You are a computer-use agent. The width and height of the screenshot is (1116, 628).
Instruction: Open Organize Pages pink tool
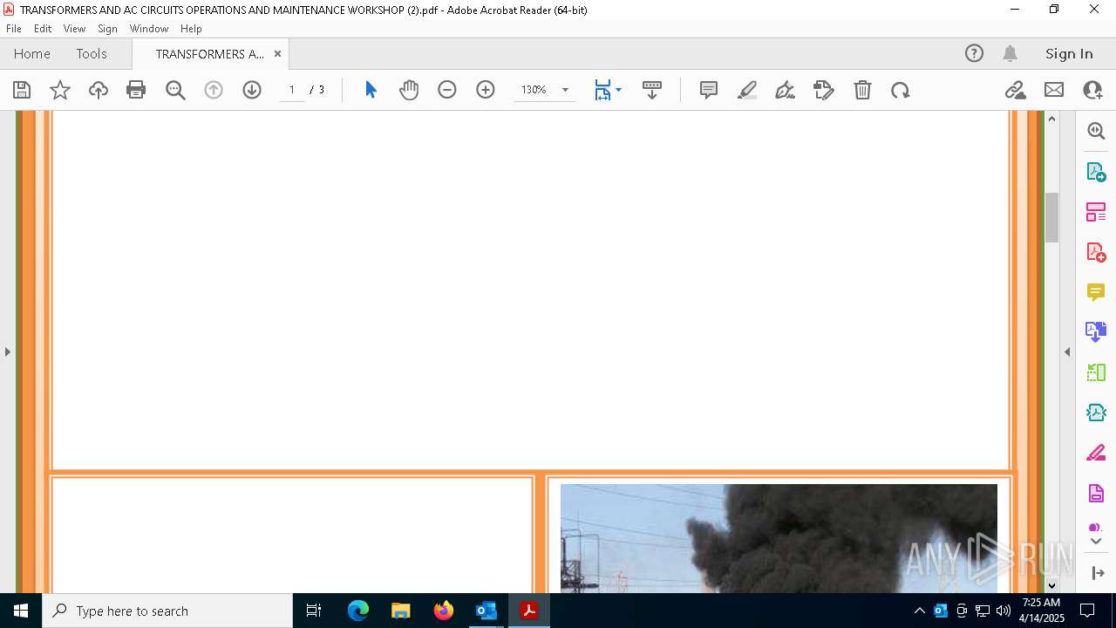[x=1096, y=212]
